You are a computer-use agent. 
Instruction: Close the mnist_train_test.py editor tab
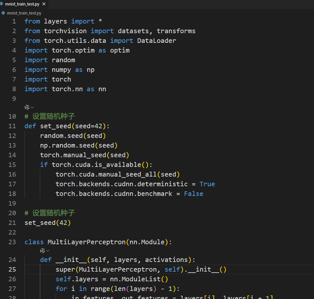tap(44, 4)
